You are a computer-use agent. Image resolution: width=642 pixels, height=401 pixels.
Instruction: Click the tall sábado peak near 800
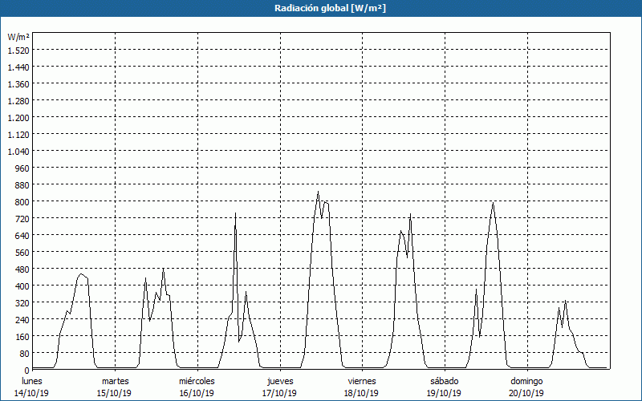[494, 202]
